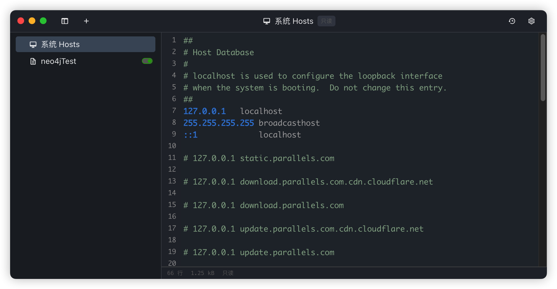Click the monitor icon beside 系统 Hosts in sidebar
Viewport: 557px width, 289px height.
pyautogui.click(x=33, y=45)
